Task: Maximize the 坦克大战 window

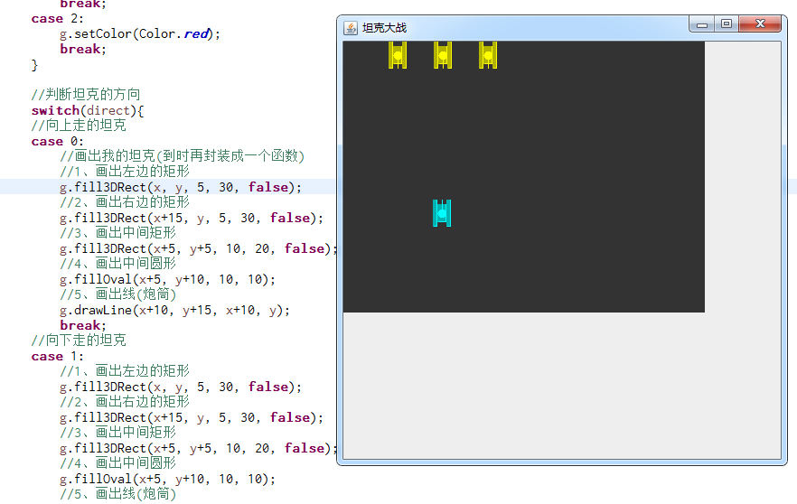Action: (727, 23)
